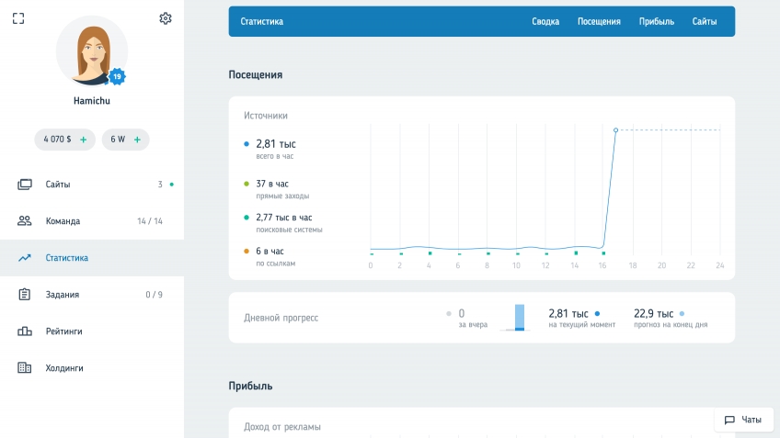This screenshot has height=438, width=780.
Task: Click the Команда people icon
Action: click(24, 221)
